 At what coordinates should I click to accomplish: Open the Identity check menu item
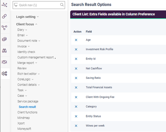26,52
